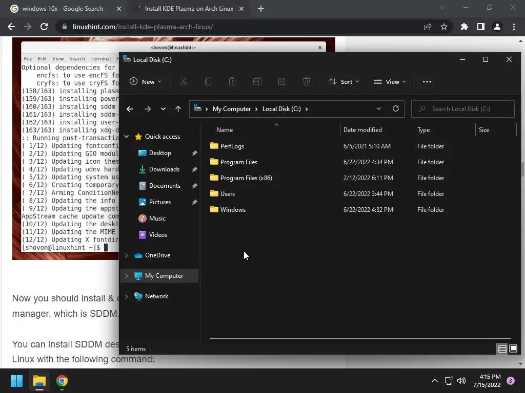The width and height of the screenshot is (525, 393).
Task: Click the Paste clipboard icon
Action: (232, 81)
